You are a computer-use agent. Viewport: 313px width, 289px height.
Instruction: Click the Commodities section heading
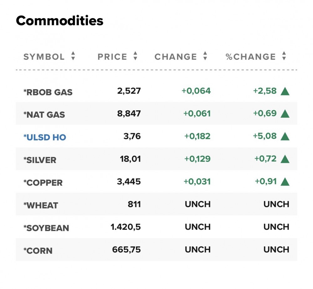tap(59, 21)
